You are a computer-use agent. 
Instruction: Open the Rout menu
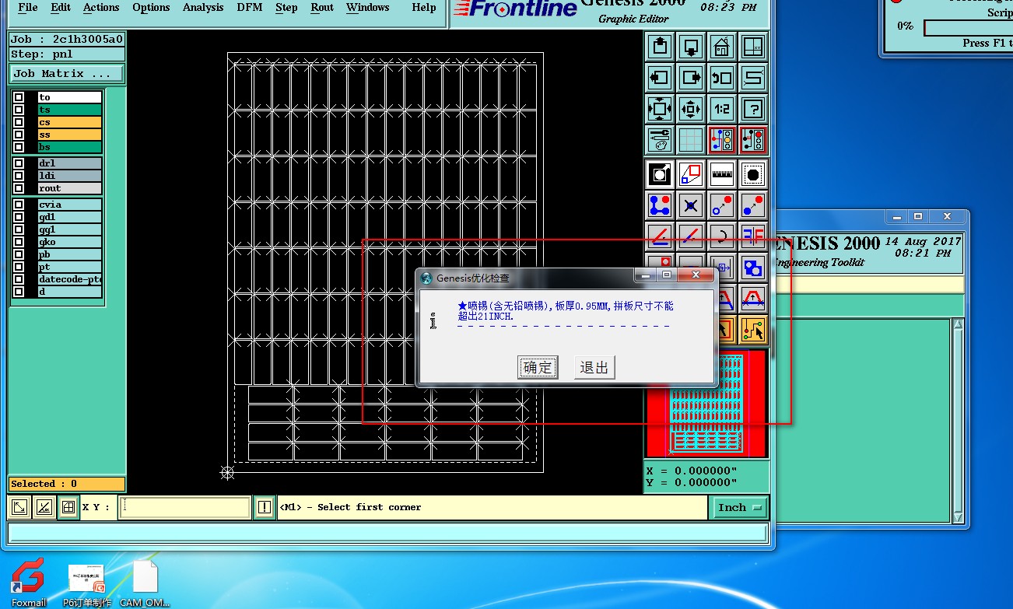click(x=322, y=8)
